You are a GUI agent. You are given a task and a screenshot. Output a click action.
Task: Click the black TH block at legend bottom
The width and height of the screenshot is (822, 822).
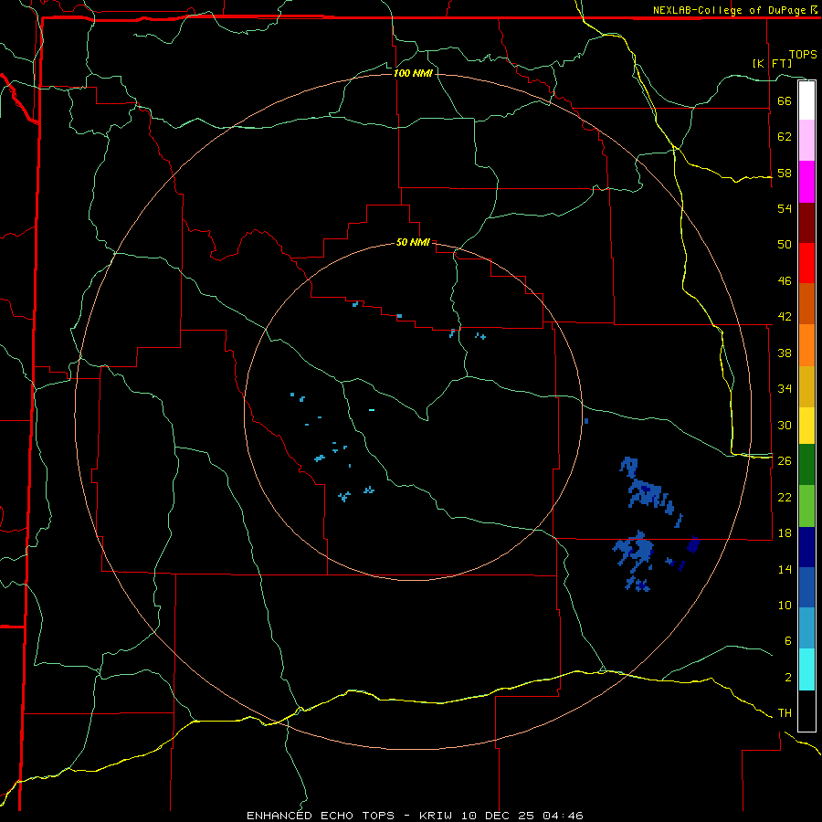tap(806, 711)
